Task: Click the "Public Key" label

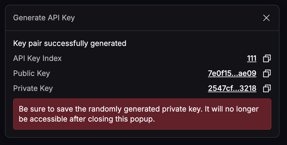Action: tap(32, 73)
